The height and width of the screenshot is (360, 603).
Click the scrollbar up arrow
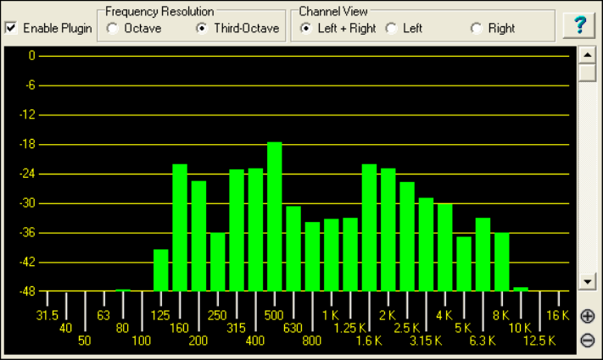point(587,55)
